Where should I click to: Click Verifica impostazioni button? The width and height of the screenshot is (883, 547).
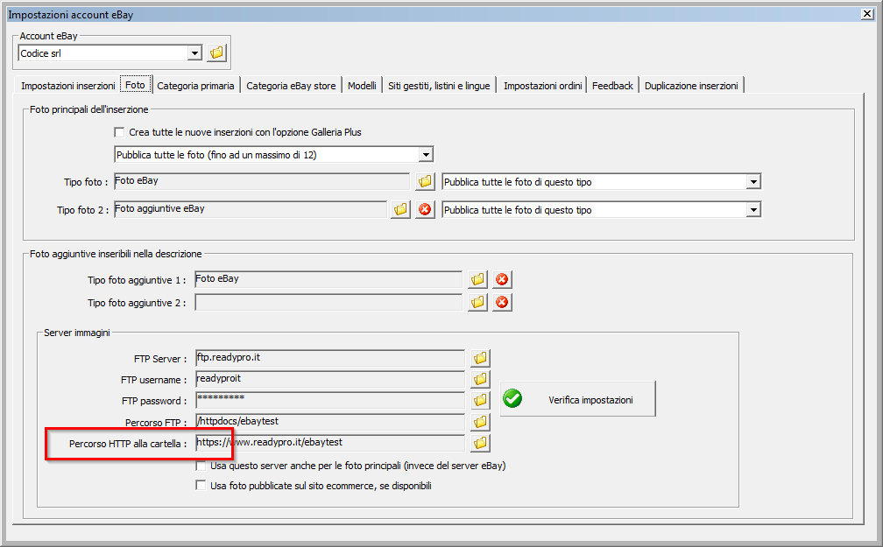(x=578, y=399)
